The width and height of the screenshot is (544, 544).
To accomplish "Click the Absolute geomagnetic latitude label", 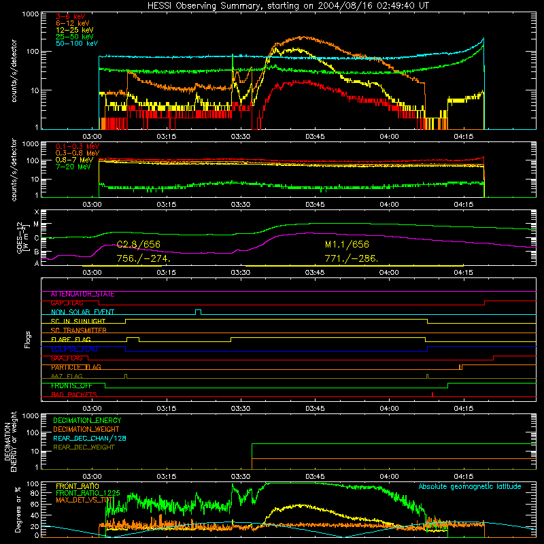I will 470,487.
